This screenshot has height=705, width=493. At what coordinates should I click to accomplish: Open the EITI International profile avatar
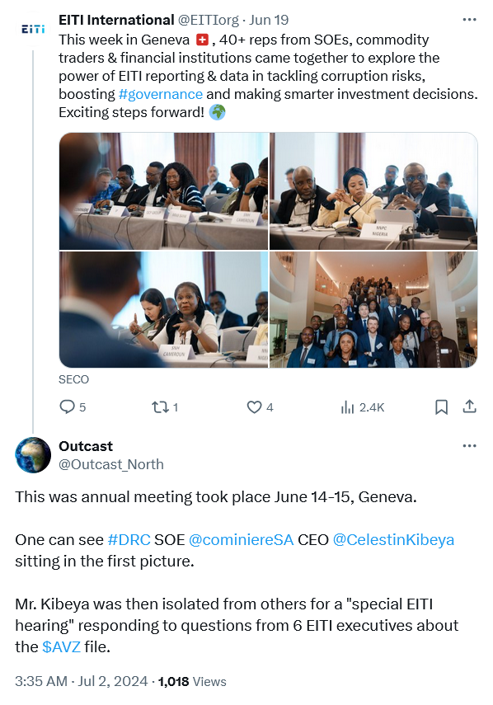tap(33, 30)
